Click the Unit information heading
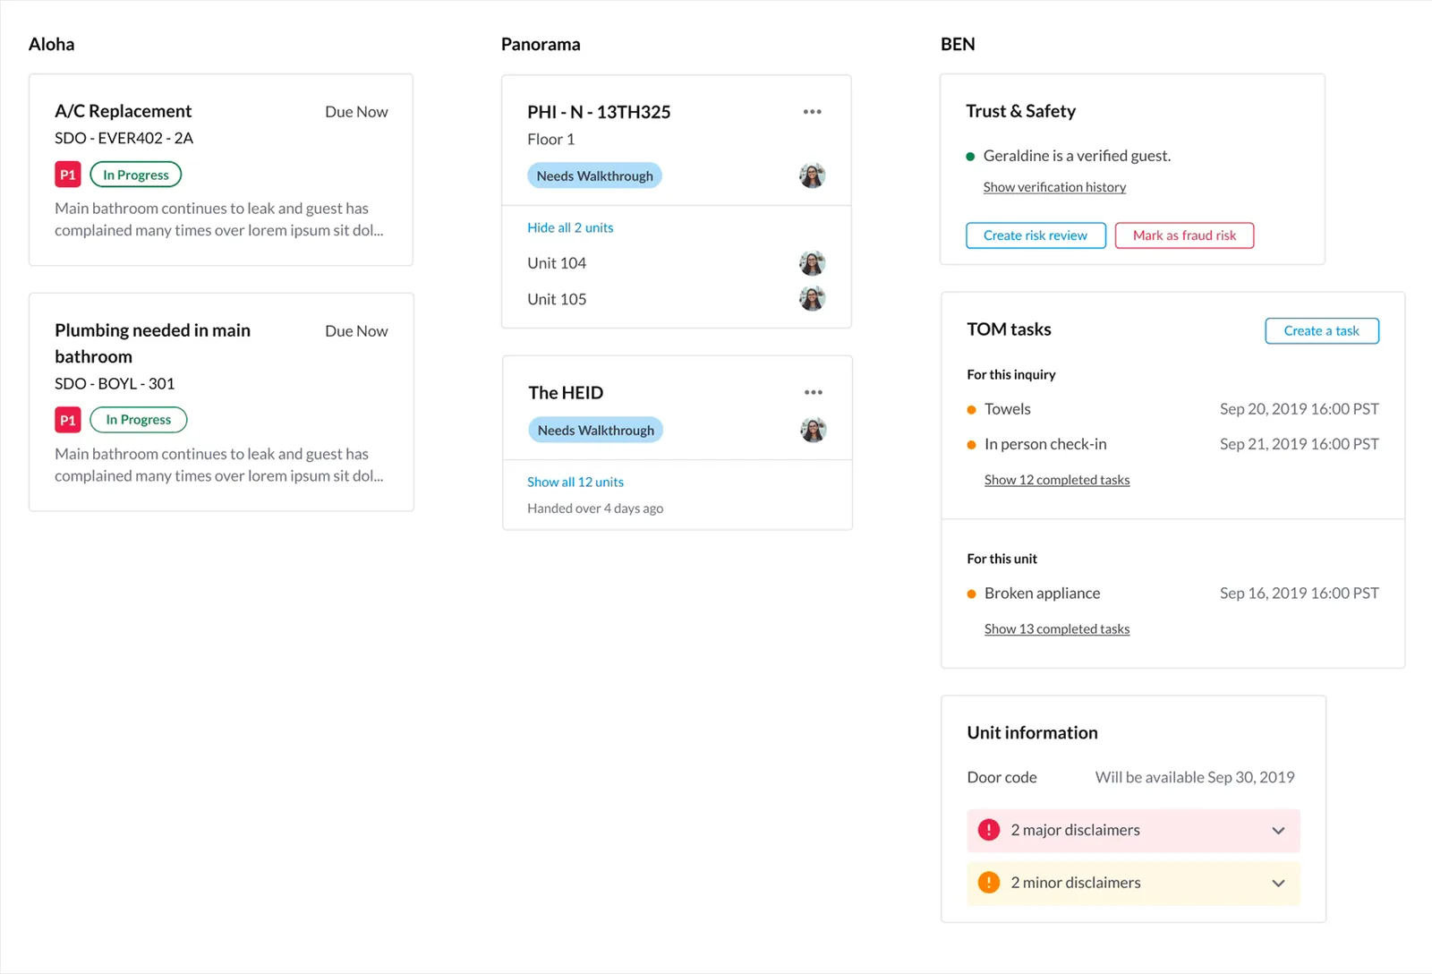Viewport: 1432px width, 974px height. pos(1032,732)
